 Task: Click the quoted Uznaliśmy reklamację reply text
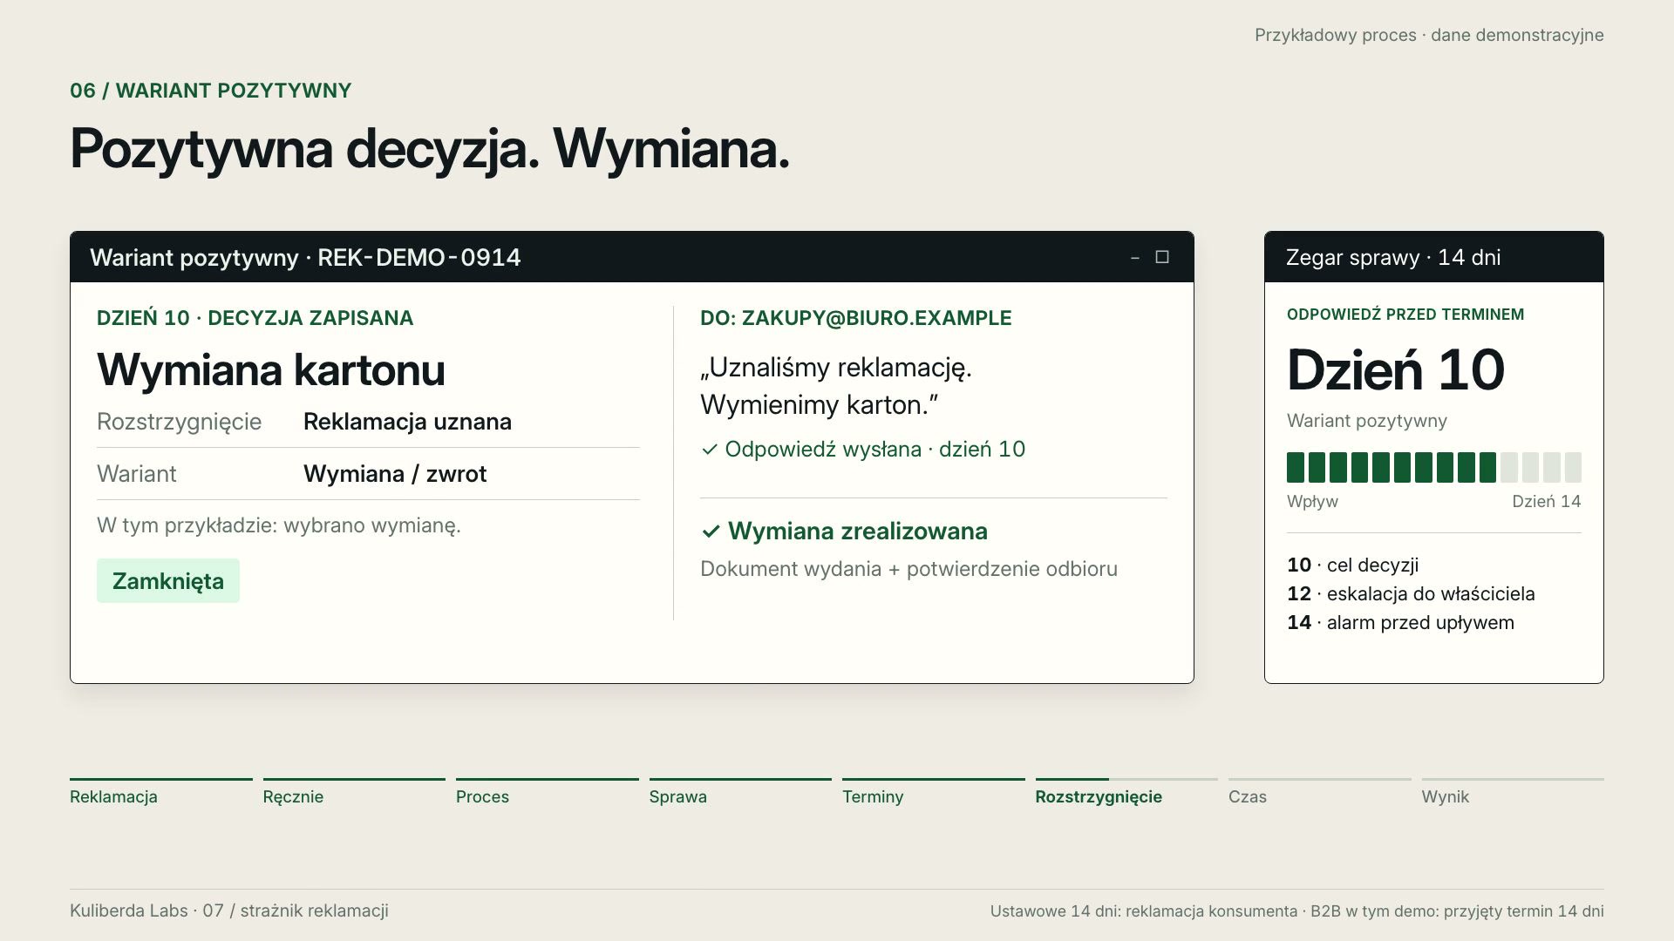coord(836,386)
